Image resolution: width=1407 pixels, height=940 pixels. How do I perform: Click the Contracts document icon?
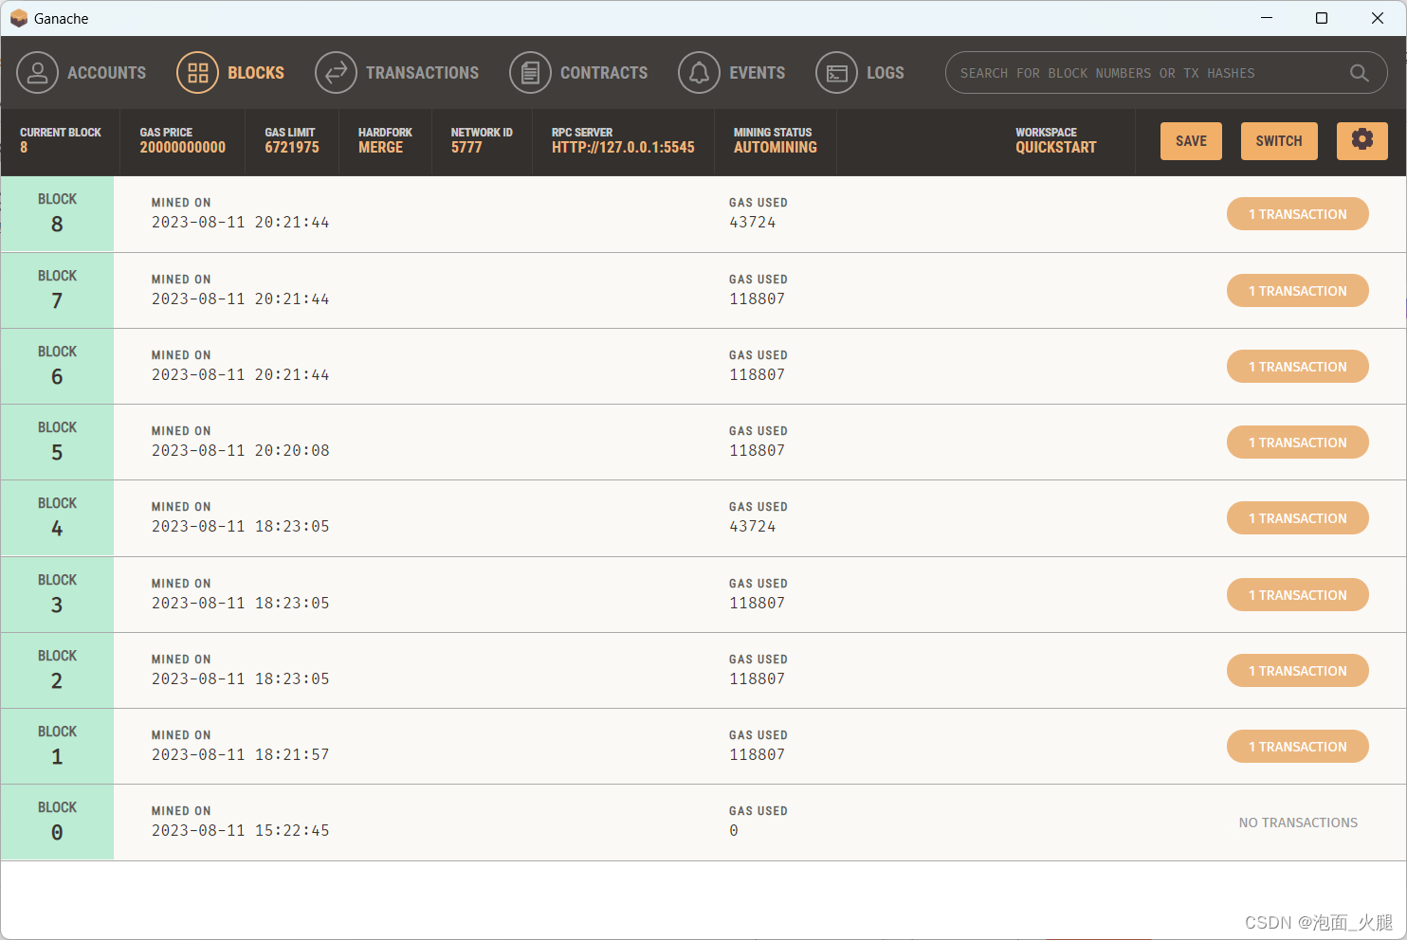click(x=530, y=73)
